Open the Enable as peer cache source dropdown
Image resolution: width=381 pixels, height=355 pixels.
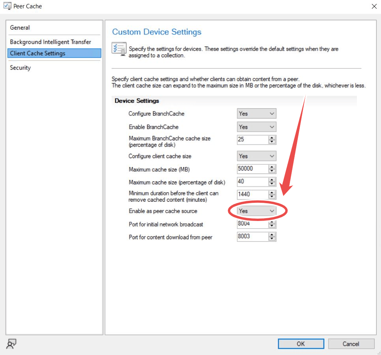pos(256,211)
